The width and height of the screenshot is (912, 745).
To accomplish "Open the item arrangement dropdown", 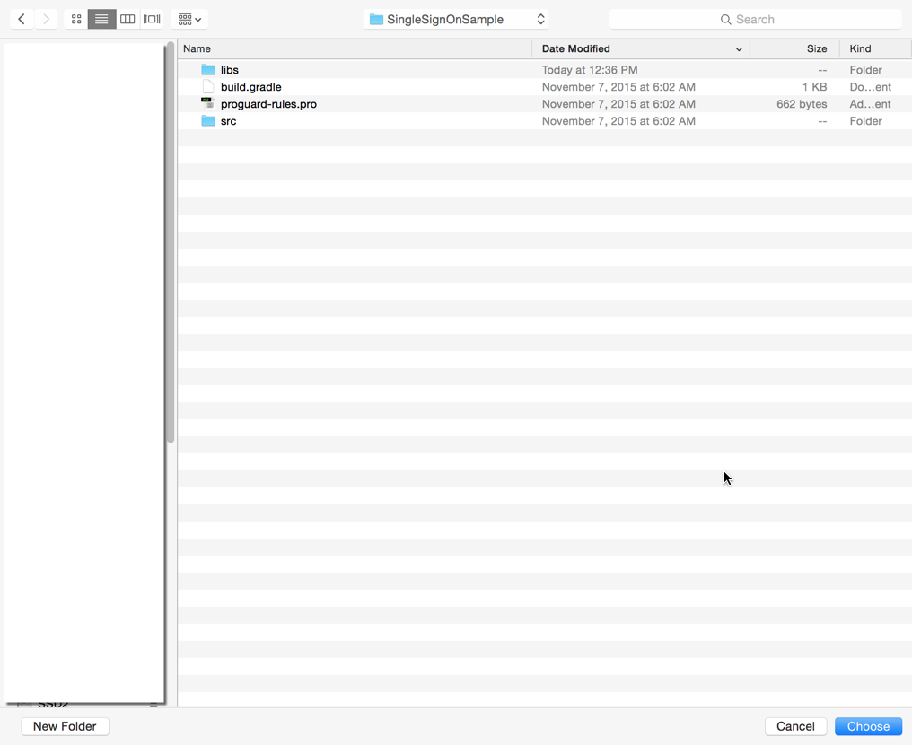I will coord(189,19).
